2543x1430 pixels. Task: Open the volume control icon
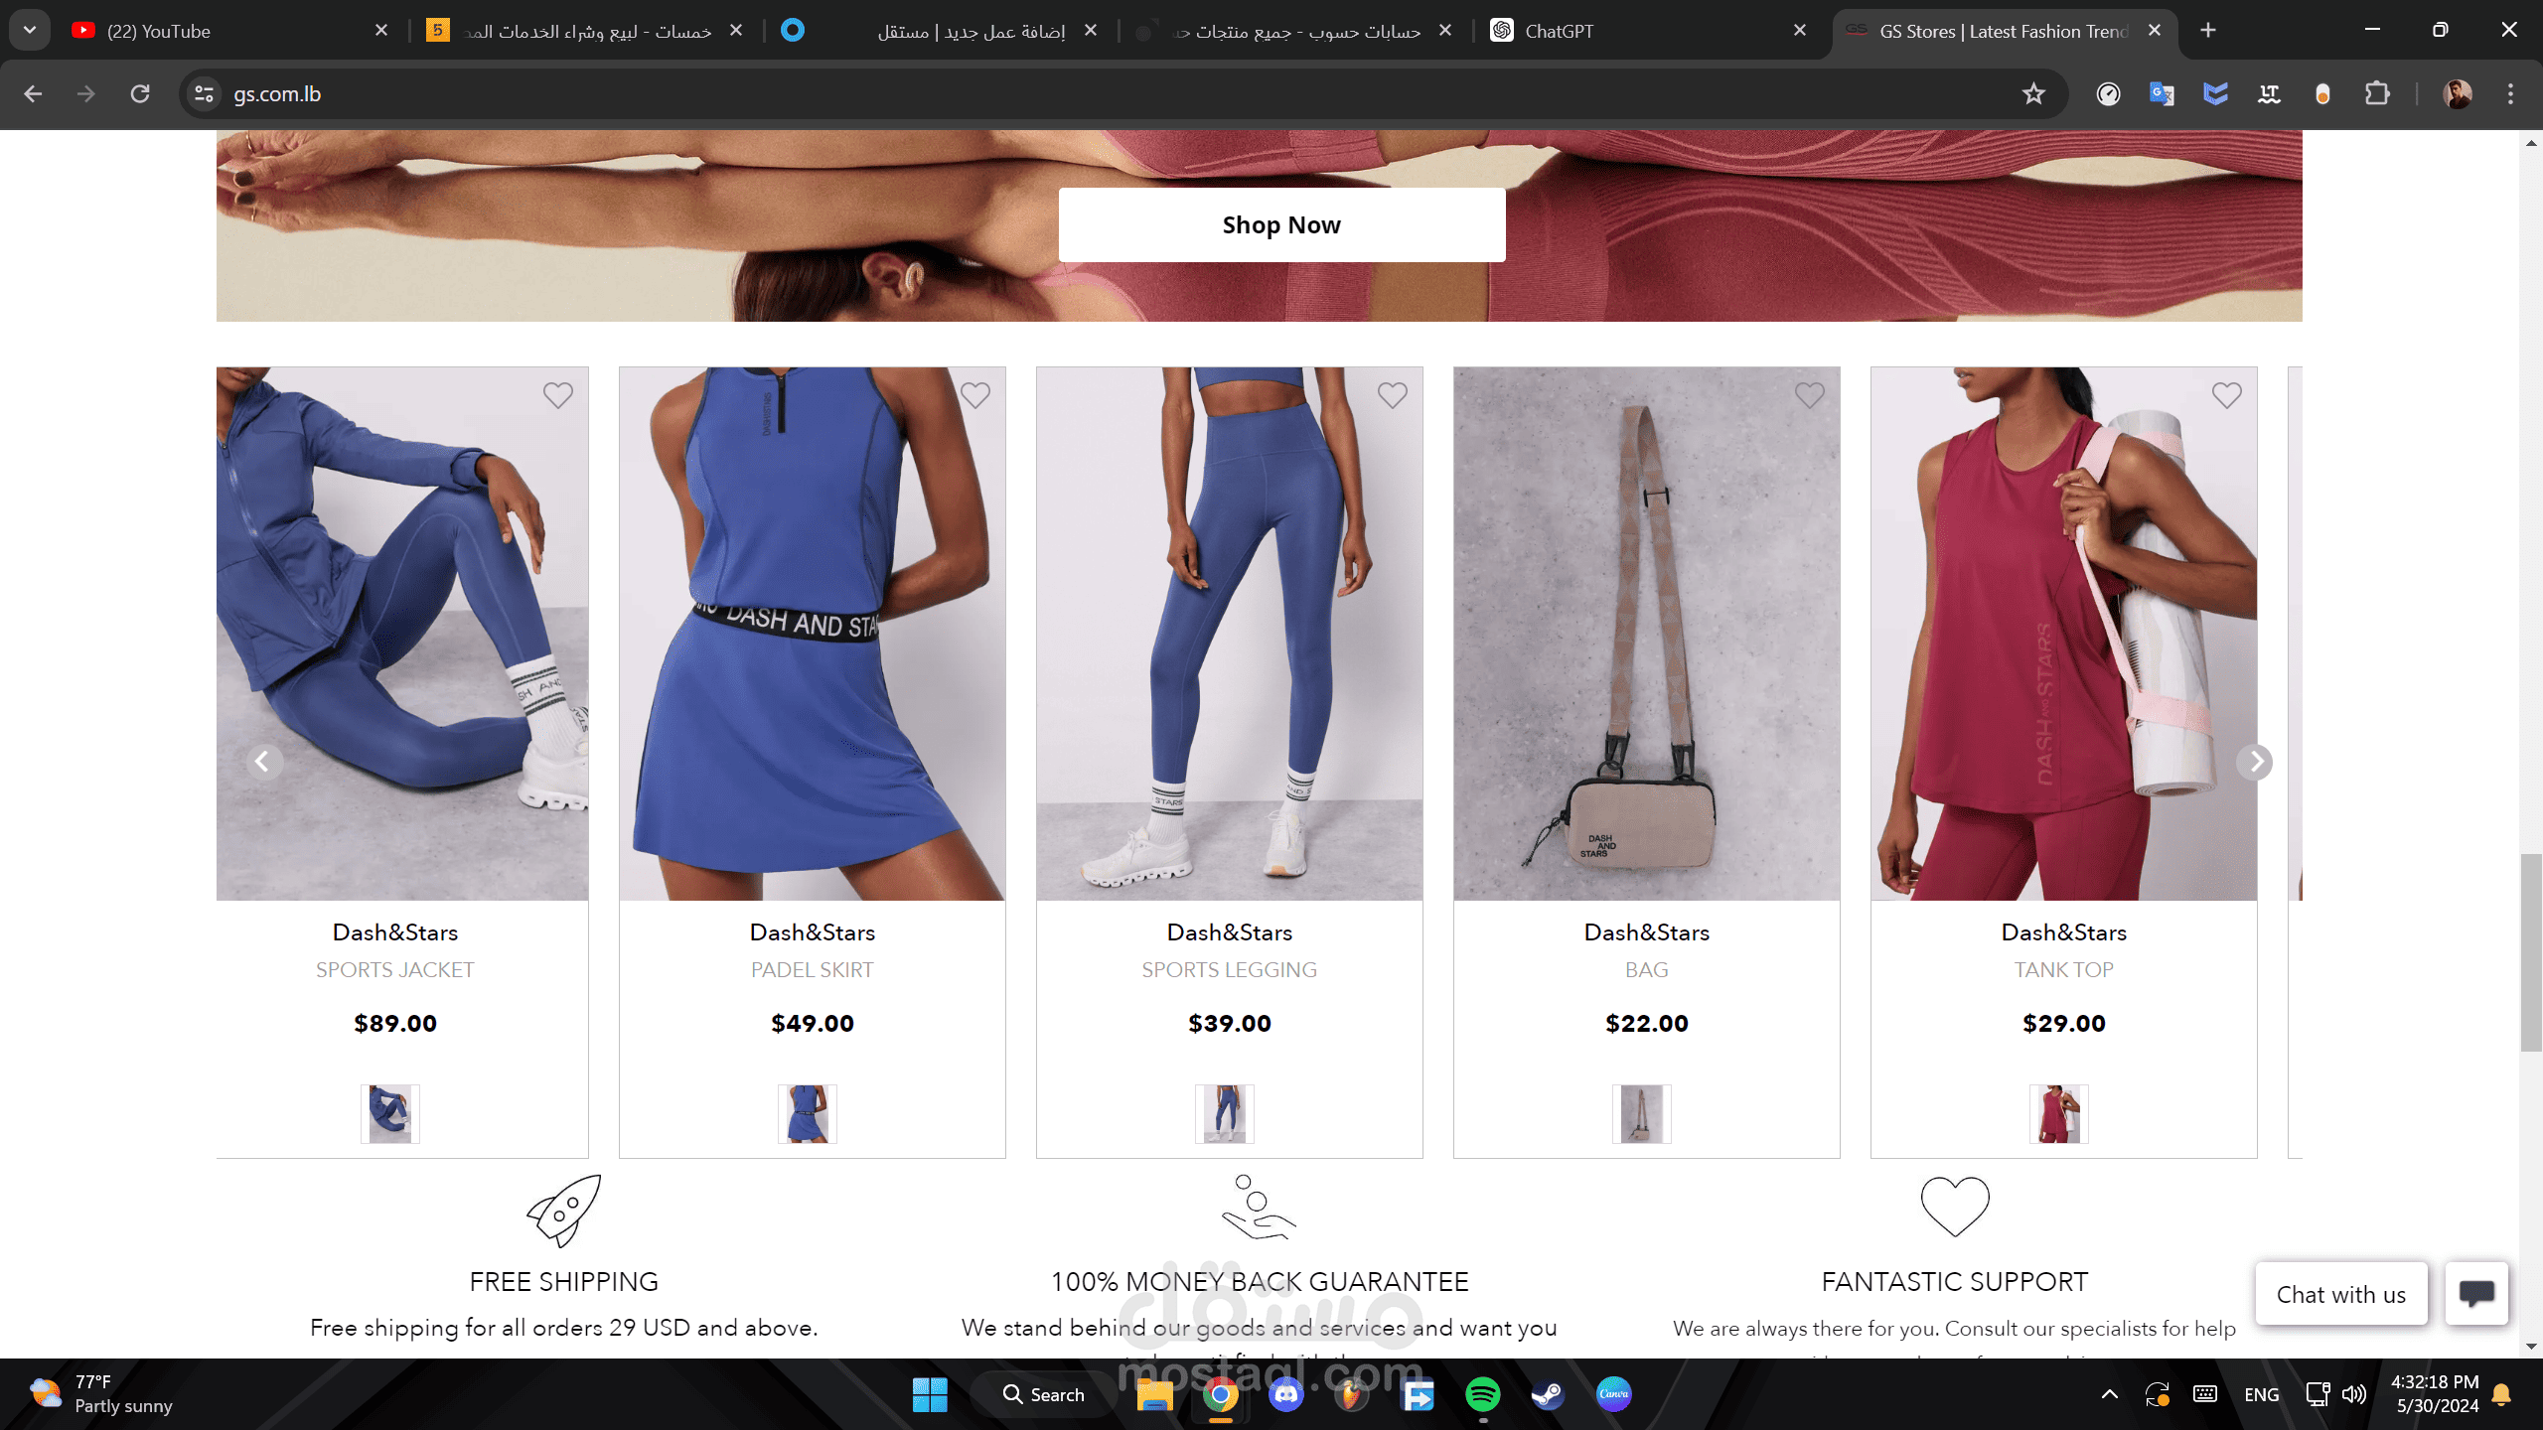[x=2354, y=1395]
